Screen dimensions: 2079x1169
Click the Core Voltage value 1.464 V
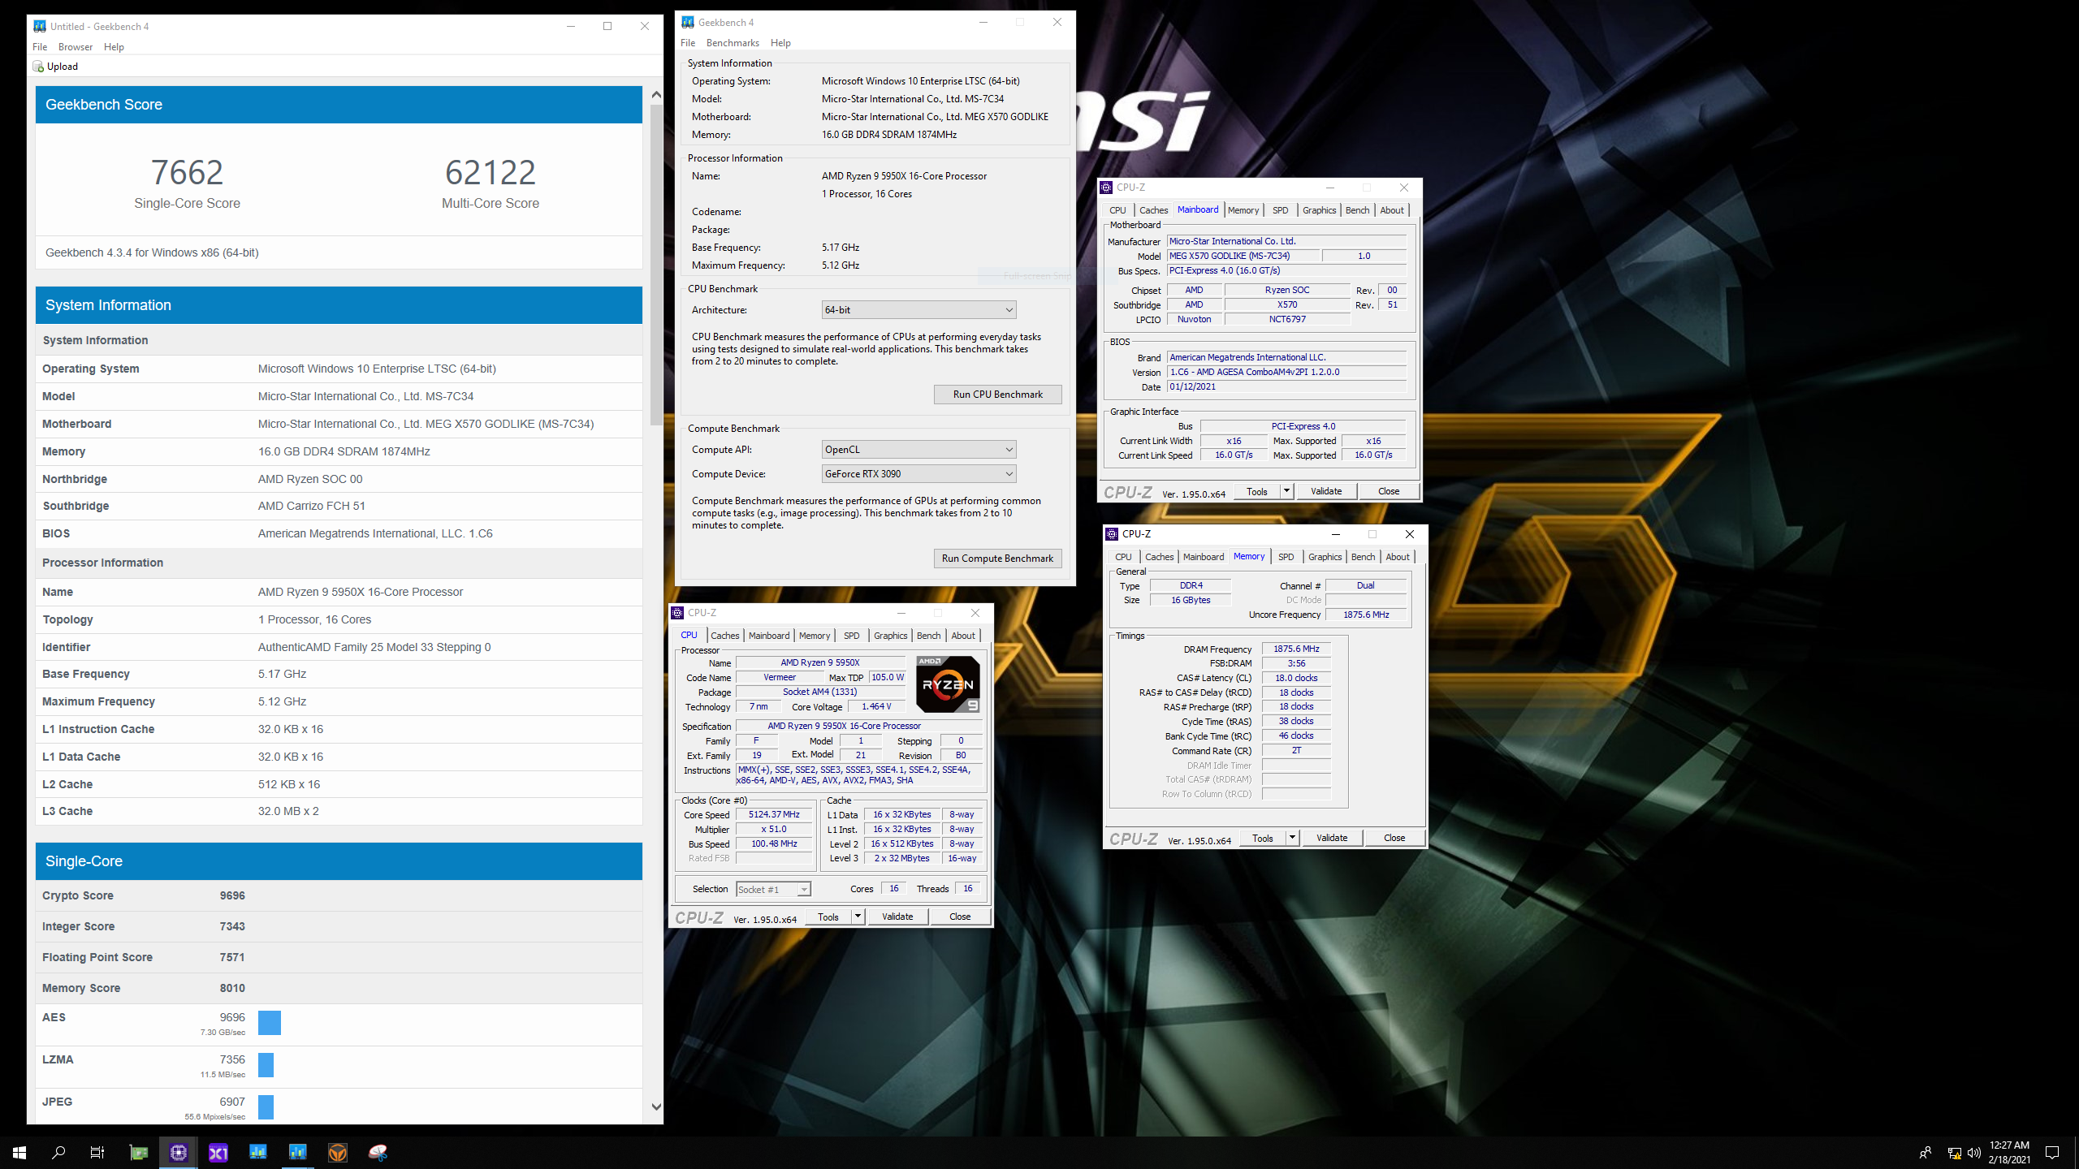[877, 706]
